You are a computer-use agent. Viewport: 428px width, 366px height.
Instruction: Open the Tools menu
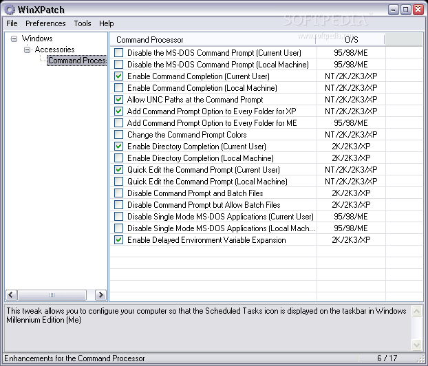83,23
